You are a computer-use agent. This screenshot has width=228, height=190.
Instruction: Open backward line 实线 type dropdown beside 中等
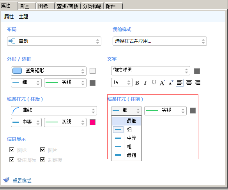click(x=65, y=122)
